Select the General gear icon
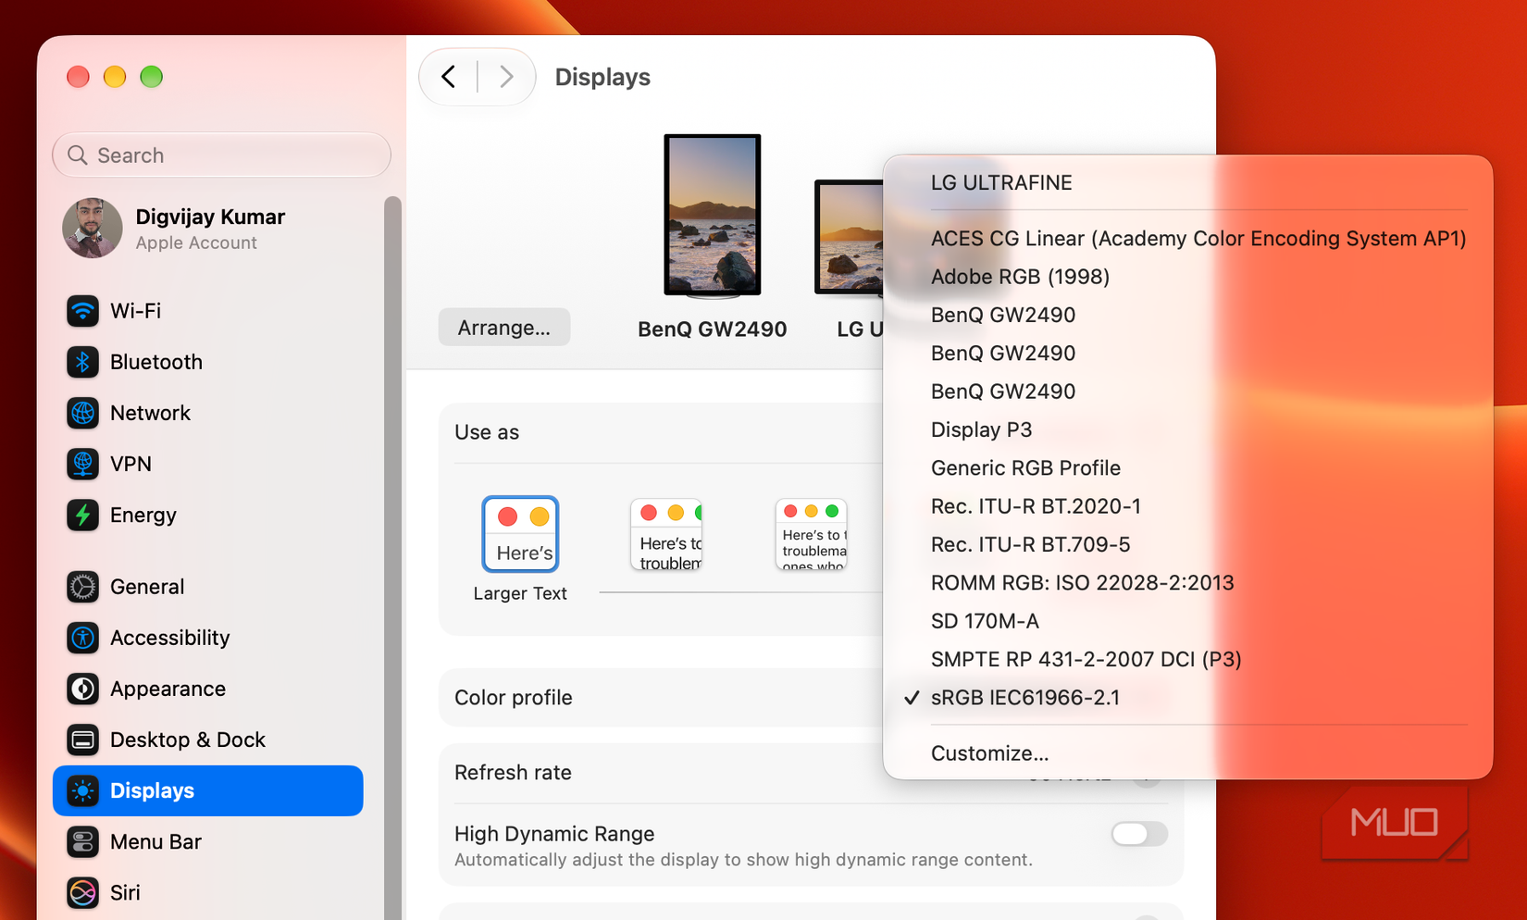The height and width of the screenshot is (920, 1527). (x=82, y=587)
